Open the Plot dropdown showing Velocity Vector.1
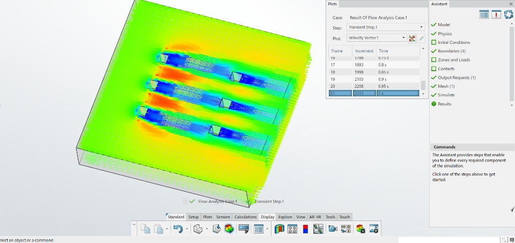 377,38
